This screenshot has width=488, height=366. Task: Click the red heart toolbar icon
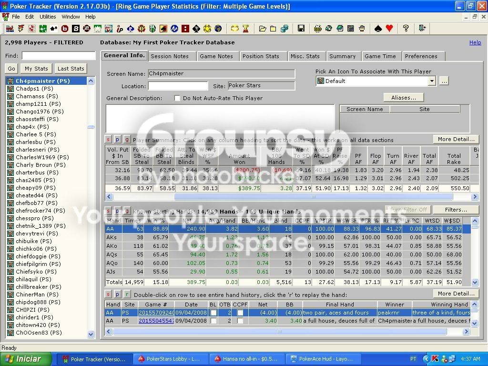tap(389, 29)
